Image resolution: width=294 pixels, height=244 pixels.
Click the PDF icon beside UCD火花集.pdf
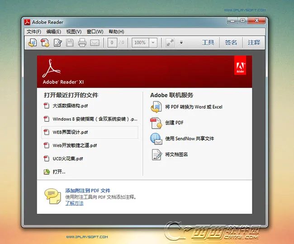click(x=46, y=158)
